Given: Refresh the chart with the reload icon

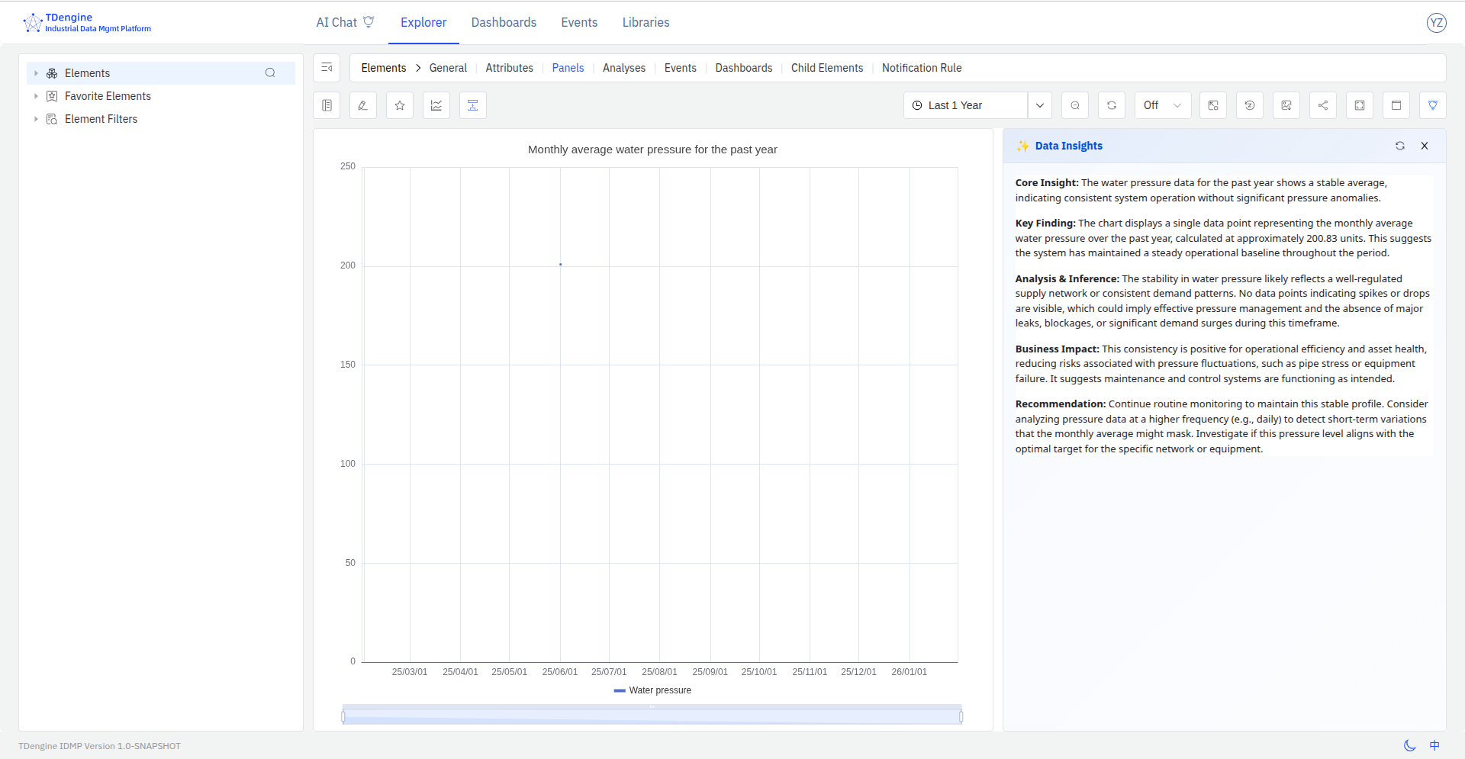Looking at the screenshot, I should 1112,105.
